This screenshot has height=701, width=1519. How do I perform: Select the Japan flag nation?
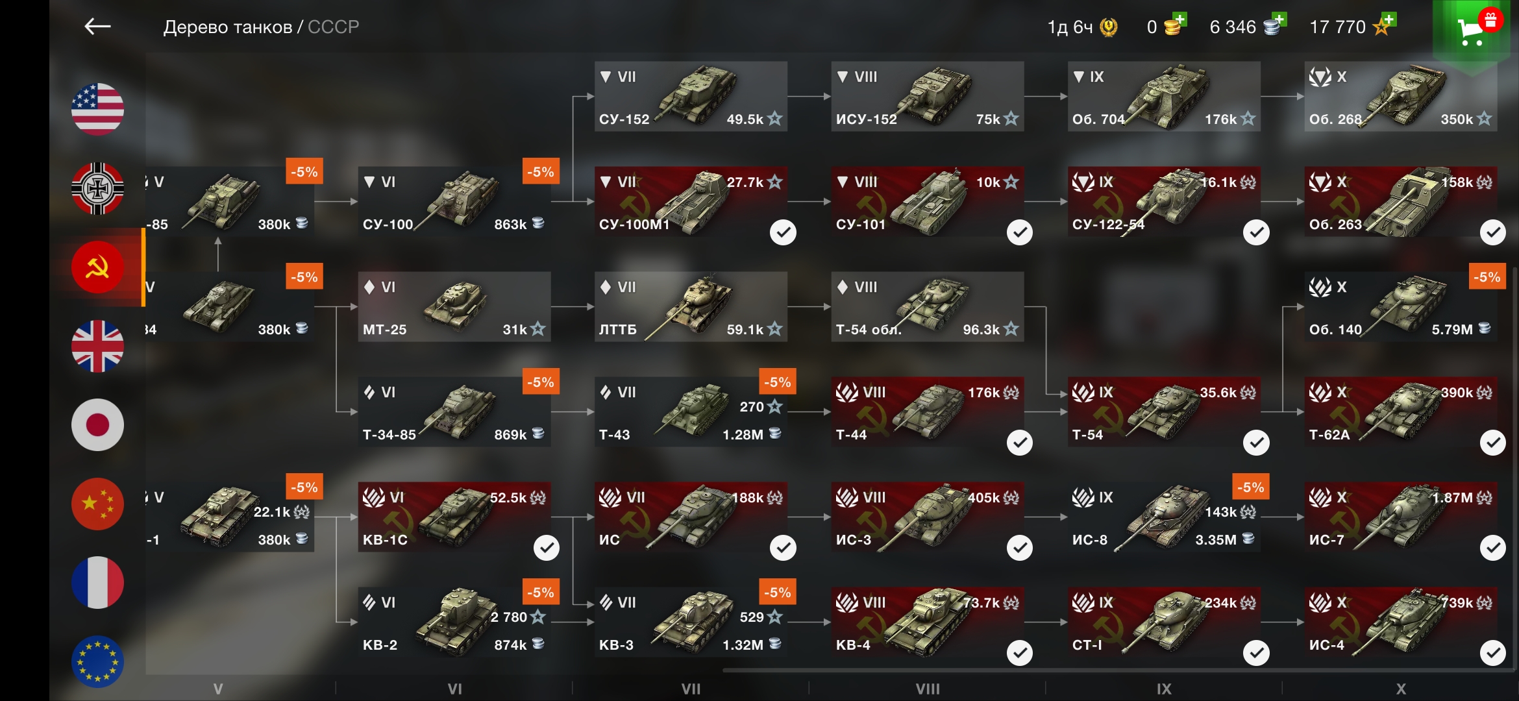coord(97,425)
